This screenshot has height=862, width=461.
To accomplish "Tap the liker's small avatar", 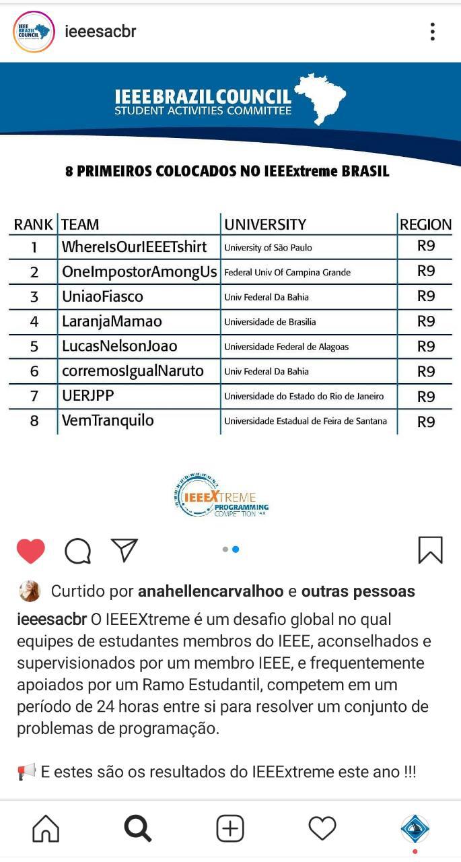I will click(30, 591).
